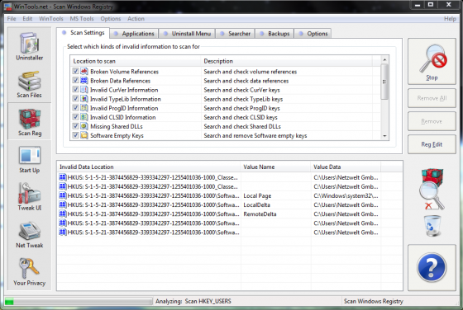463x310 pixels.
Task: Open the MS Tools menu
Action: 82,18
